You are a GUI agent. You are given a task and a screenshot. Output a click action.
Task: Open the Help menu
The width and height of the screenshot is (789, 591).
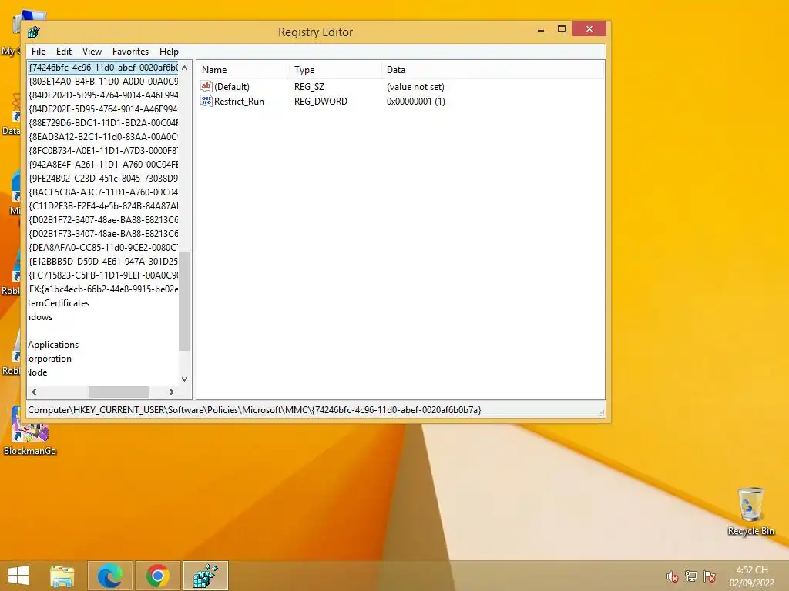tap(169, 52)
